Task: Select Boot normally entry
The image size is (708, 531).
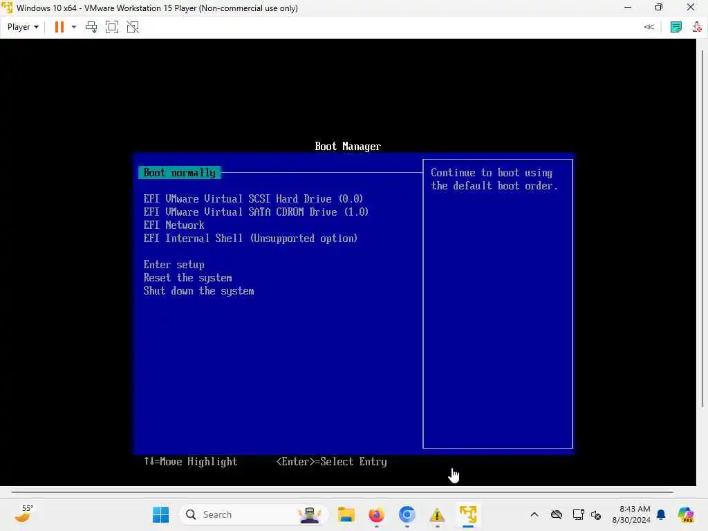Action: [179, 172]
